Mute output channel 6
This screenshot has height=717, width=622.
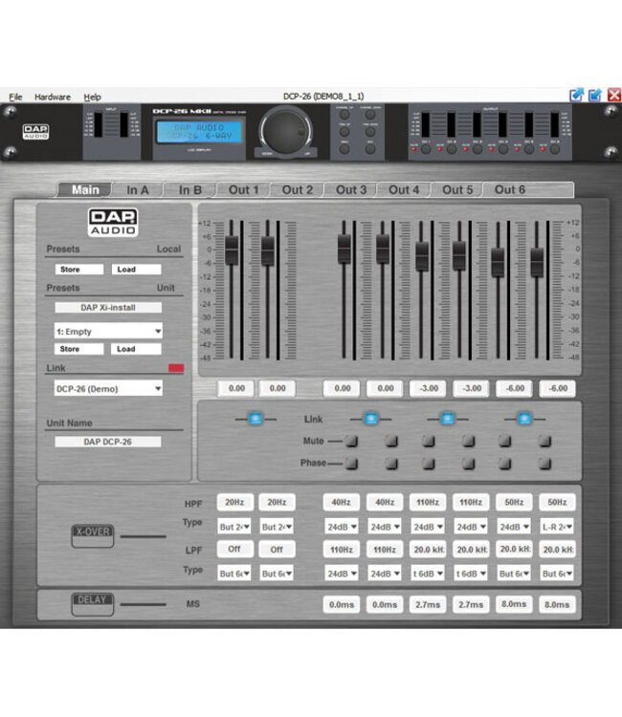544,441
